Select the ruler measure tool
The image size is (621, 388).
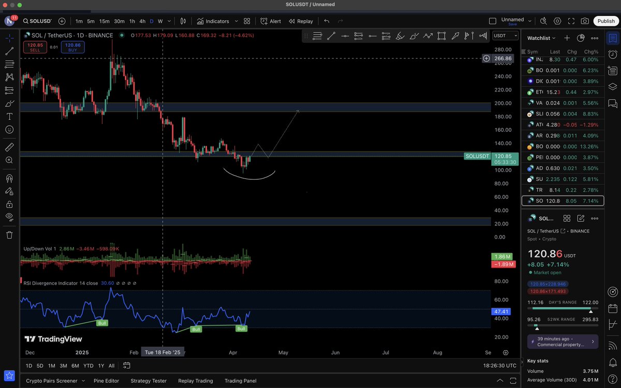coord(9,147)
